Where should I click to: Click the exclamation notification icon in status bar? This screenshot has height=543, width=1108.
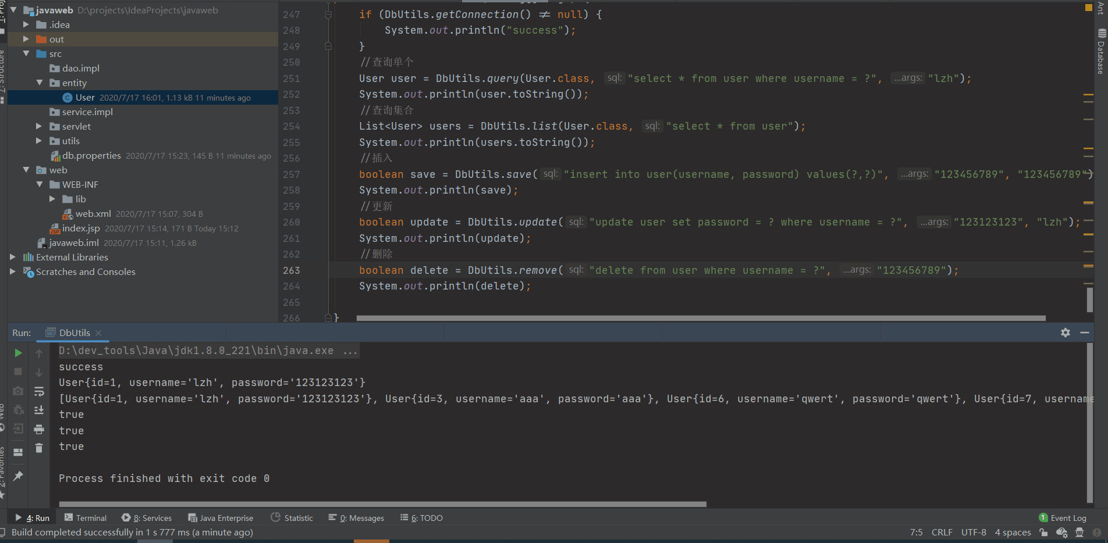pyautogui.click(x=1097, y=533)
